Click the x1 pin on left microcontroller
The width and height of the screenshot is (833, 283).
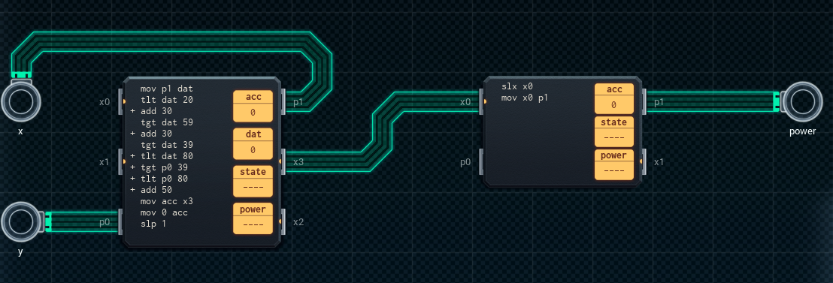tap(120, 161)
